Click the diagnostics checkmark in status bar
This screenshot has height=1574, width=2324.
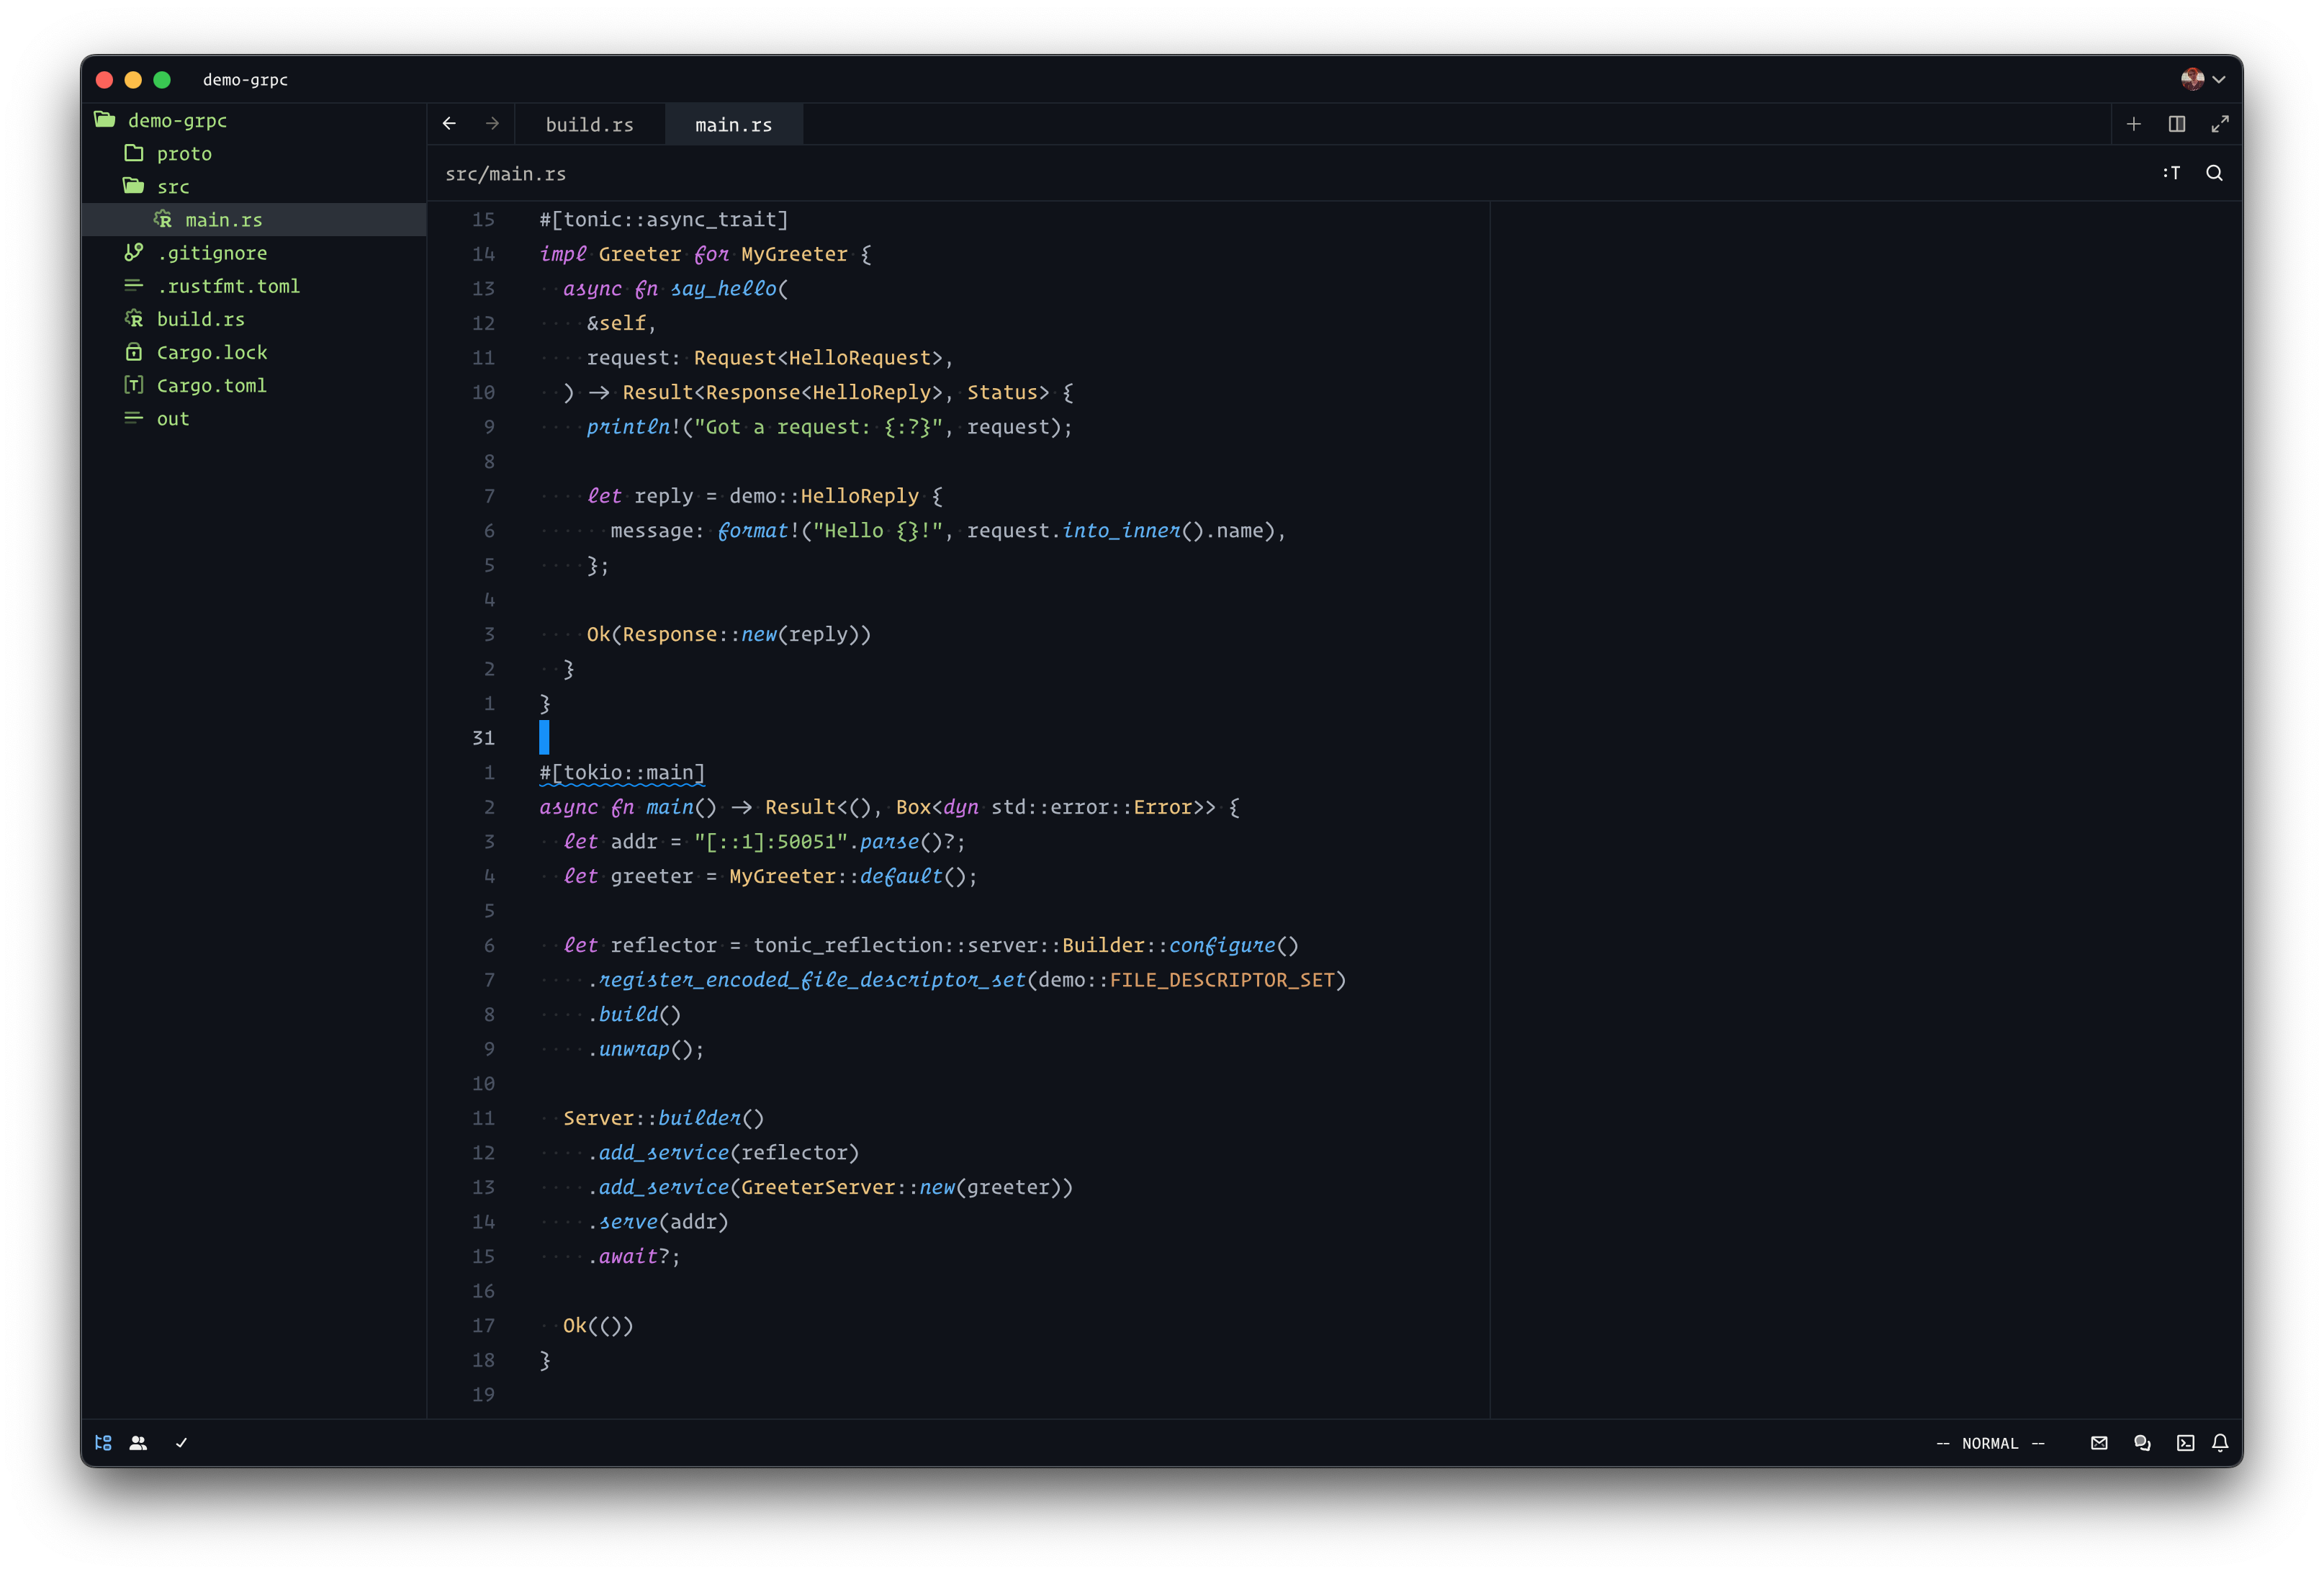[182, 1443]
